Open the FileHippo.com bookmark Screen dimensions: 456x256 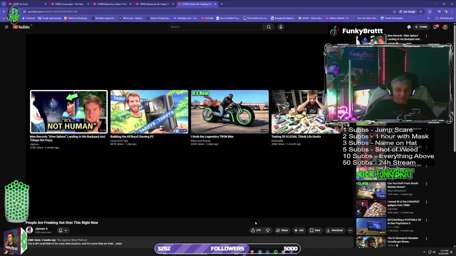click(x=185, y=18)
